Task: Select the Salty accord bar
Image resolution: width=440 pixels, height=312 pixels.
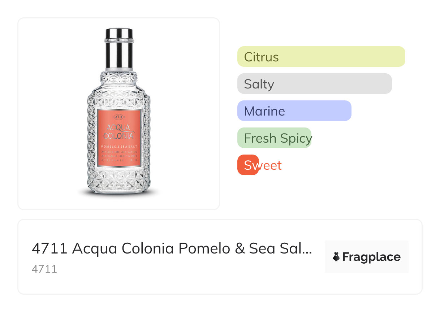Action: (x=314, y=84)
